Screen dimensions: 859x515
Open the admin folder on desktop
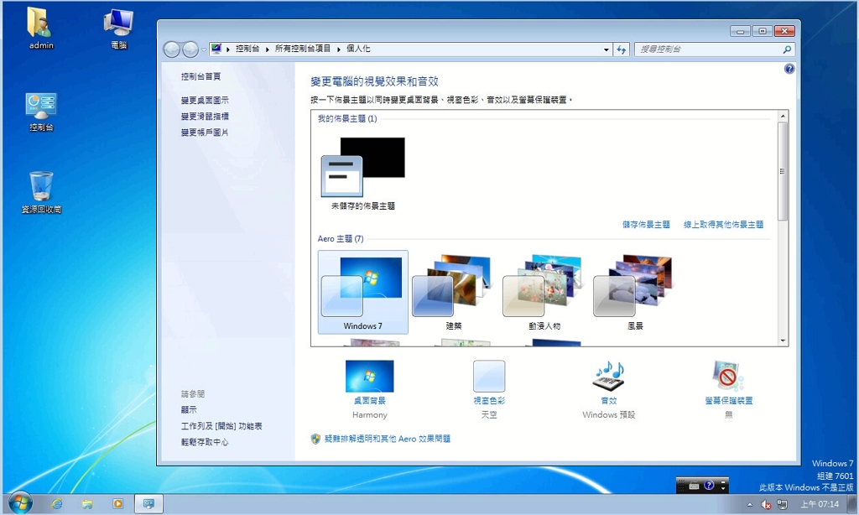tap(41, 29)
